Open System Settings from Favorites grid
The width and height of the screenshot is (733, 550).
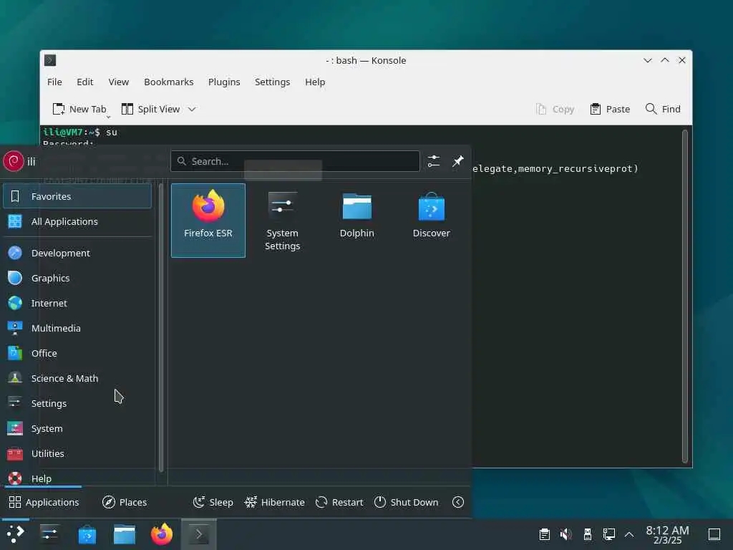[282, 221]
